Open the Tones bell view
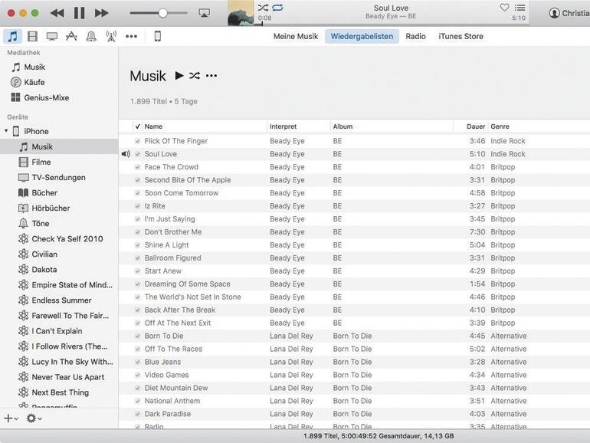The width and height of the screenshot is (590, 443). (91, 37)
